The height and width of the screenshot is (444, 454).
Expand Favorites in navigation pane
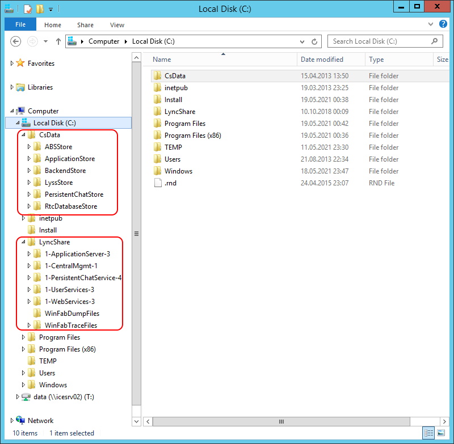pos(11,63)
